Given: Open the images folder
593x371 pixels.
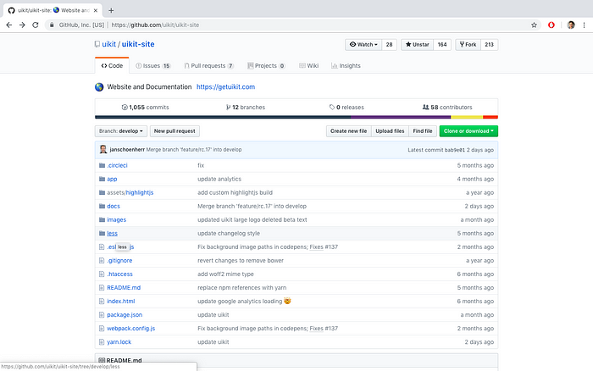Looking at the screenshot, I should [x=117, y=219].
